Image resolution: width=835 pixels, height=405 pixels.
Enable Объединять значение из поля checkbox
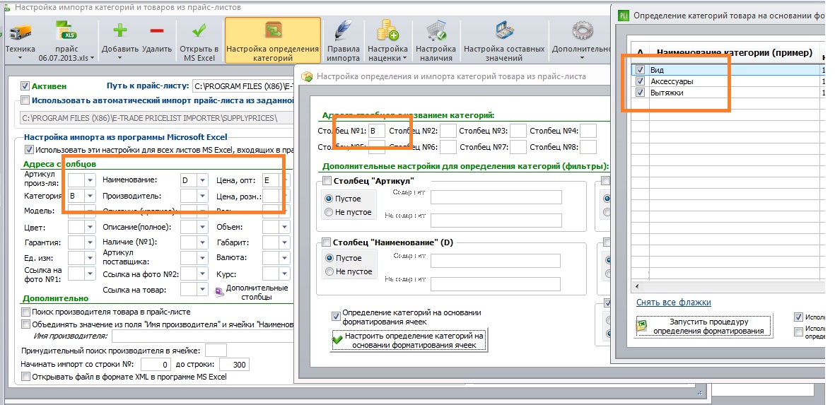pos(25,324)
